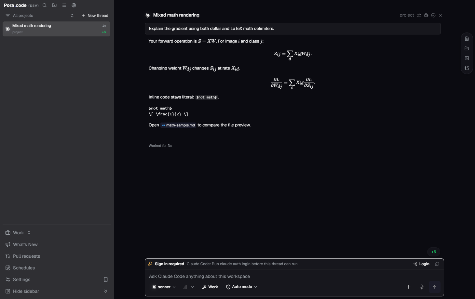Click the Login button
The image size is (475, 299).
coord(421,264)
